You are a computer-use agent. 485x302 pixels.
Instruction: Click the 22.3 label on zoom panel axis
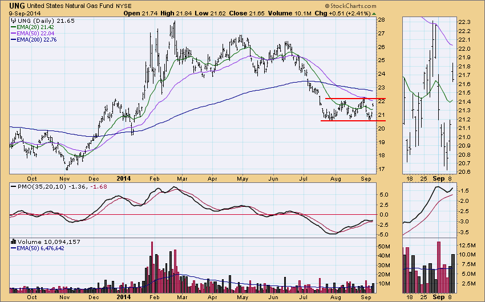(x=465, y=22)
